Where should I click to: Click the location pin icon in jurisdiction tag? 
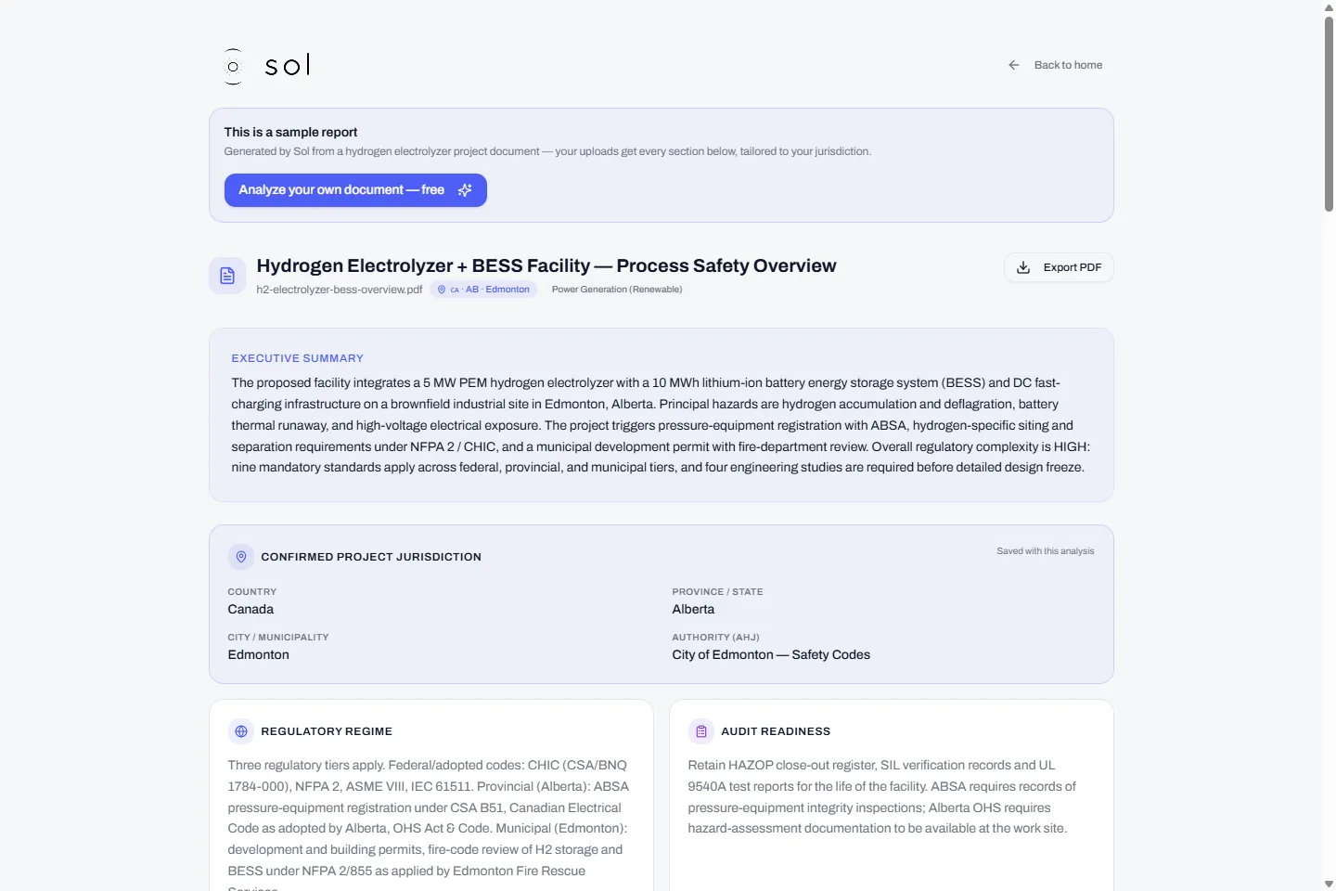[x=442, y=290]
